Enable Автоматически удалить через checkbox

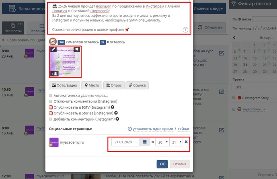click(x=51, y=95)
